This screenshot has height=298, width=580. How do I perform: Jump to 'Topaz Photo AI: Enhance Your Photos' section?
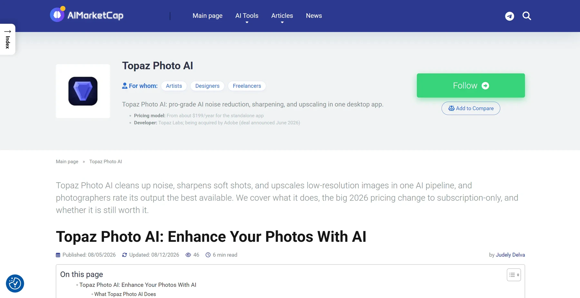pos(138,285)
